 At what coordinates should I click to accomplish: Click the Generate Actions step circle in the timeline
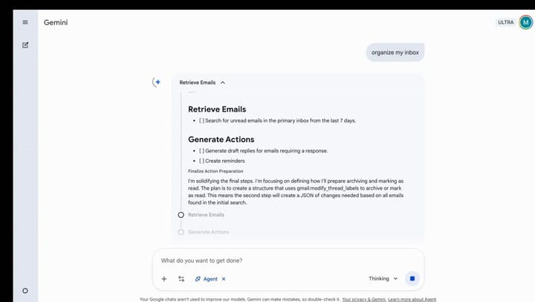[181, 232]
